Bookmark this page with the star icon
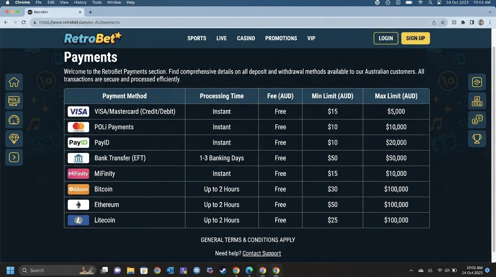Screen dimensions: 496x277 click(x=443, y=22)
